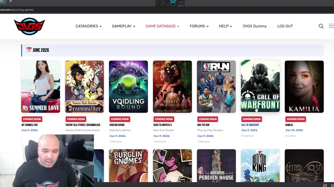
Task: Click the calendar icon beside June 2026
Action: pos(29,50)
